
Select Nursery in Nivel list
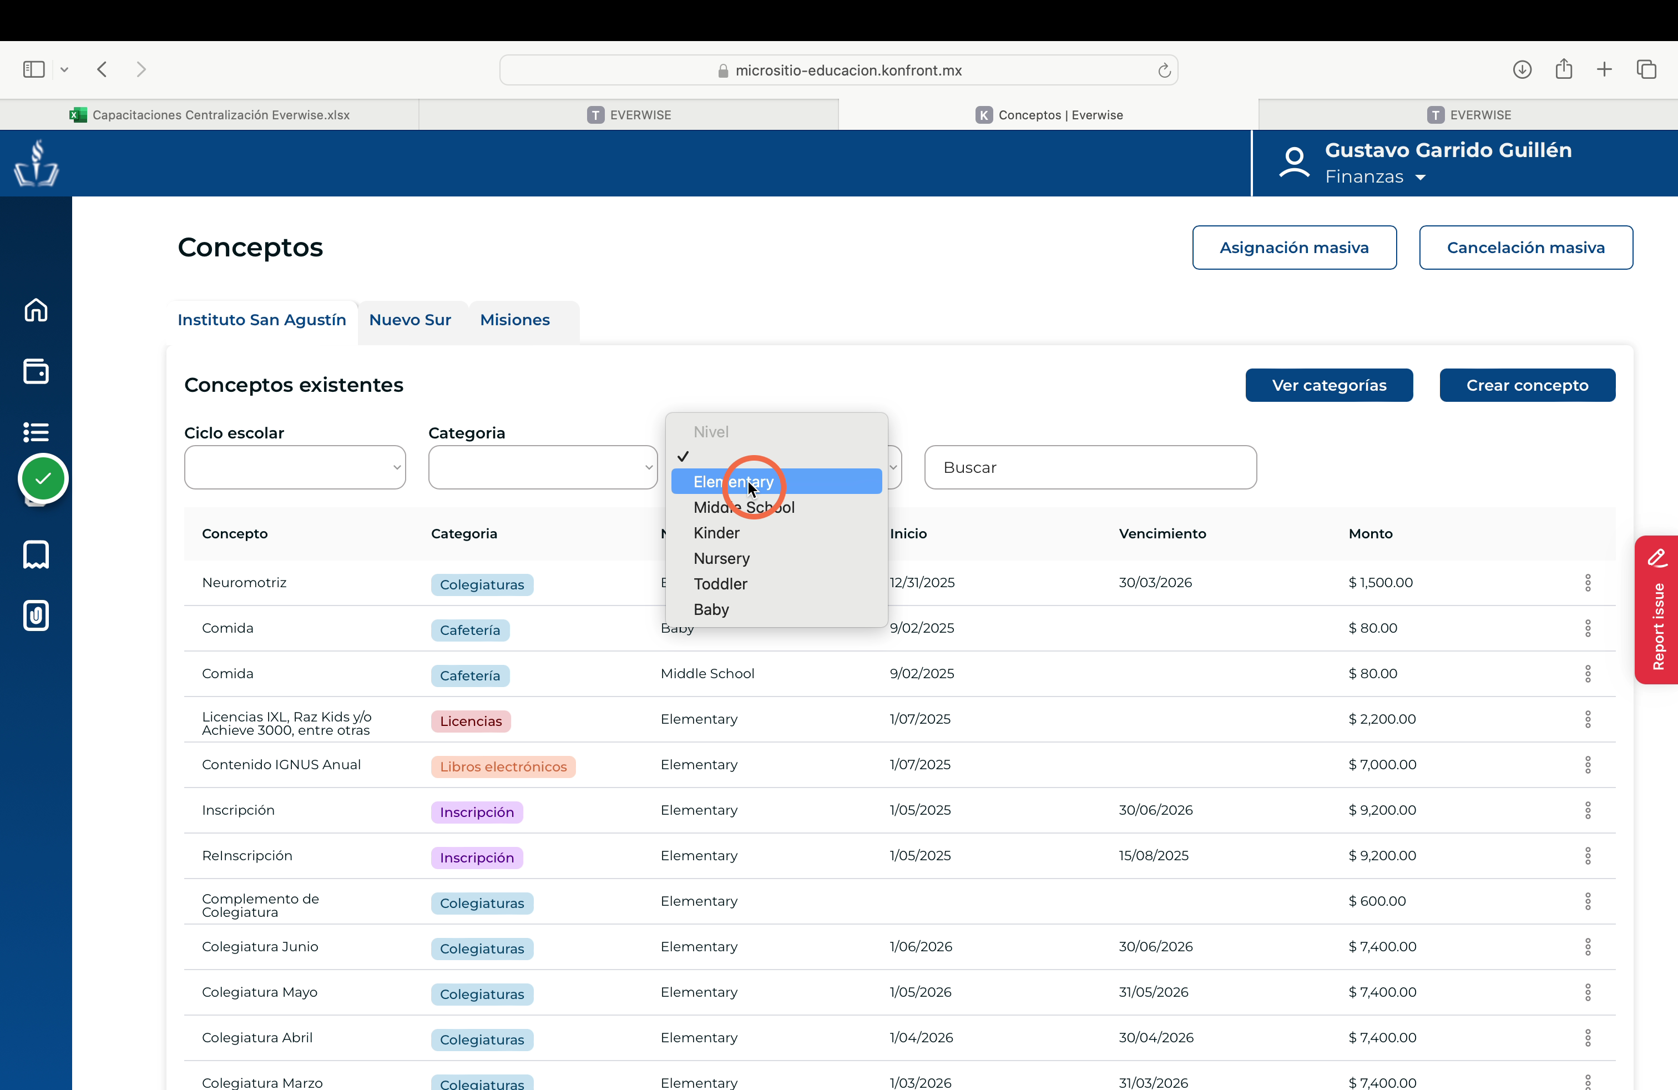point(776,558)
